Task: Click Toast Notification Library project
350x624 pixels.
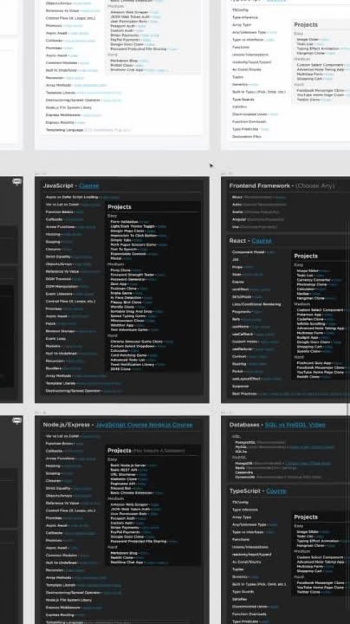Action: (x=132, y=365)
